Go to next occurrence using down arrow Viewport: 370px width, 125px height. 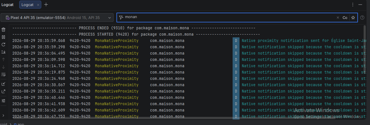click(3, 67)
